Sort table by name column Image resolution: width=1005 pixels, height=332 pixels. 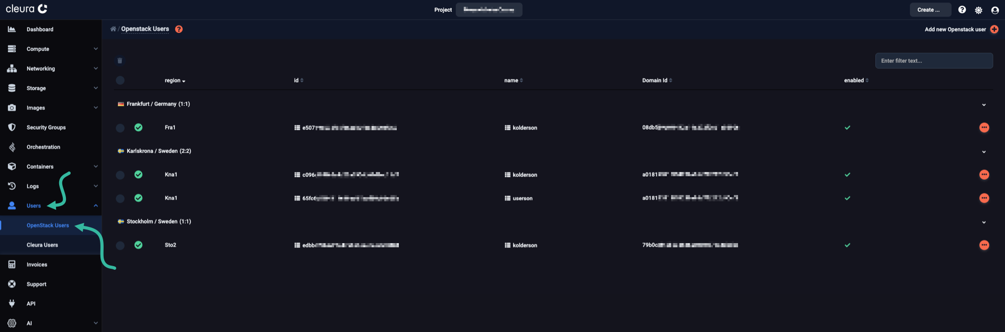[x=513, y=81]
